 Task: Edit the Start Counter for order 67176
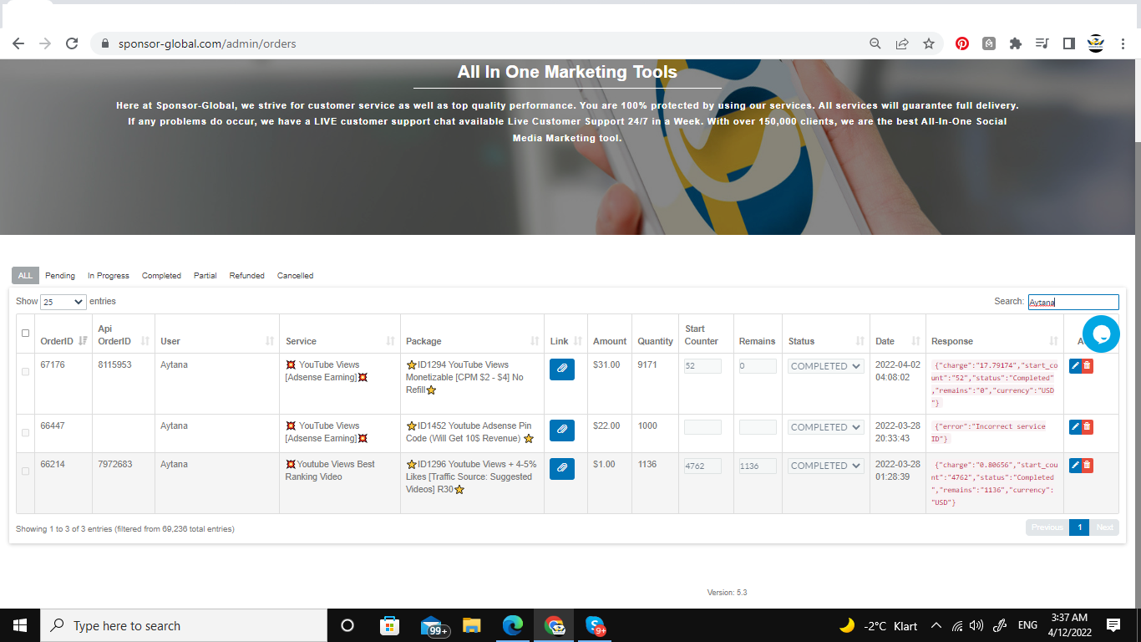(x=702, y=366)
